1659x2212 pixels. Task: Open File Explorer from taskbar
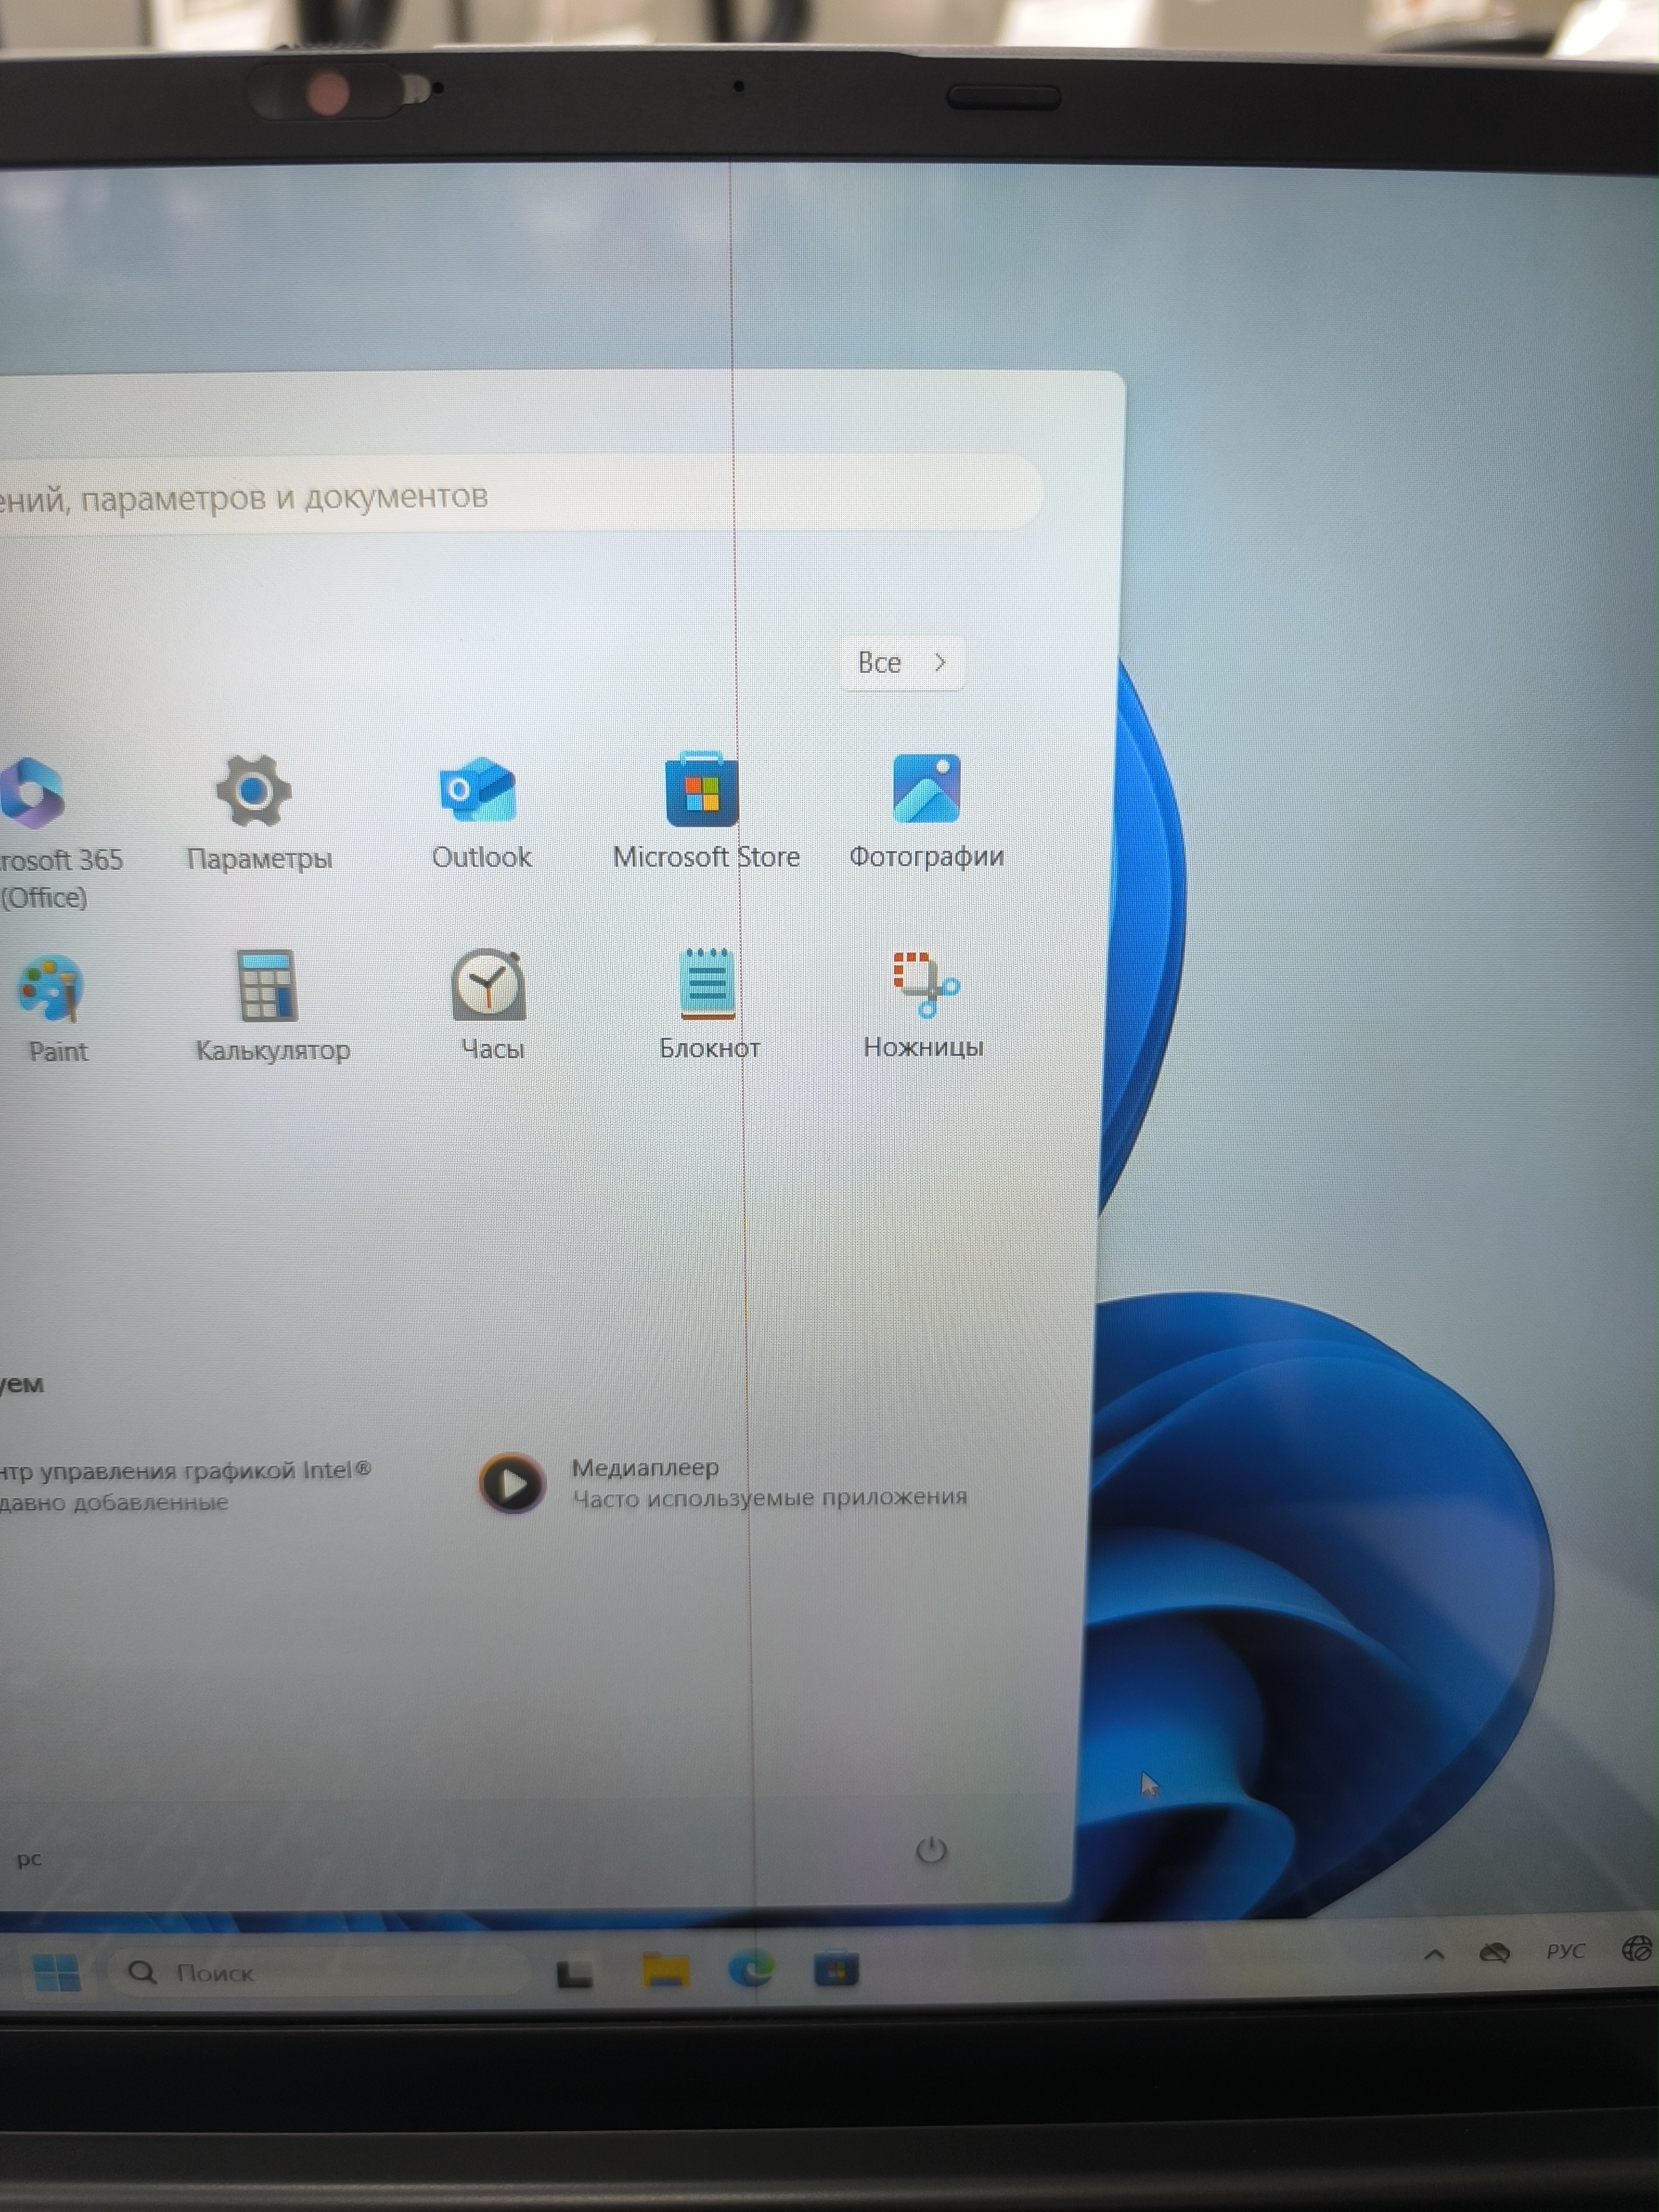[x=665, y=1971]
